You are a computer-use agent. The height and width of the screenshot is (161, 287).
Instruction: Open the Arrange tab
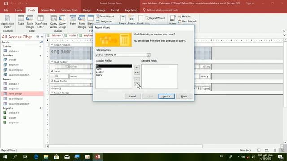(101, 10)
